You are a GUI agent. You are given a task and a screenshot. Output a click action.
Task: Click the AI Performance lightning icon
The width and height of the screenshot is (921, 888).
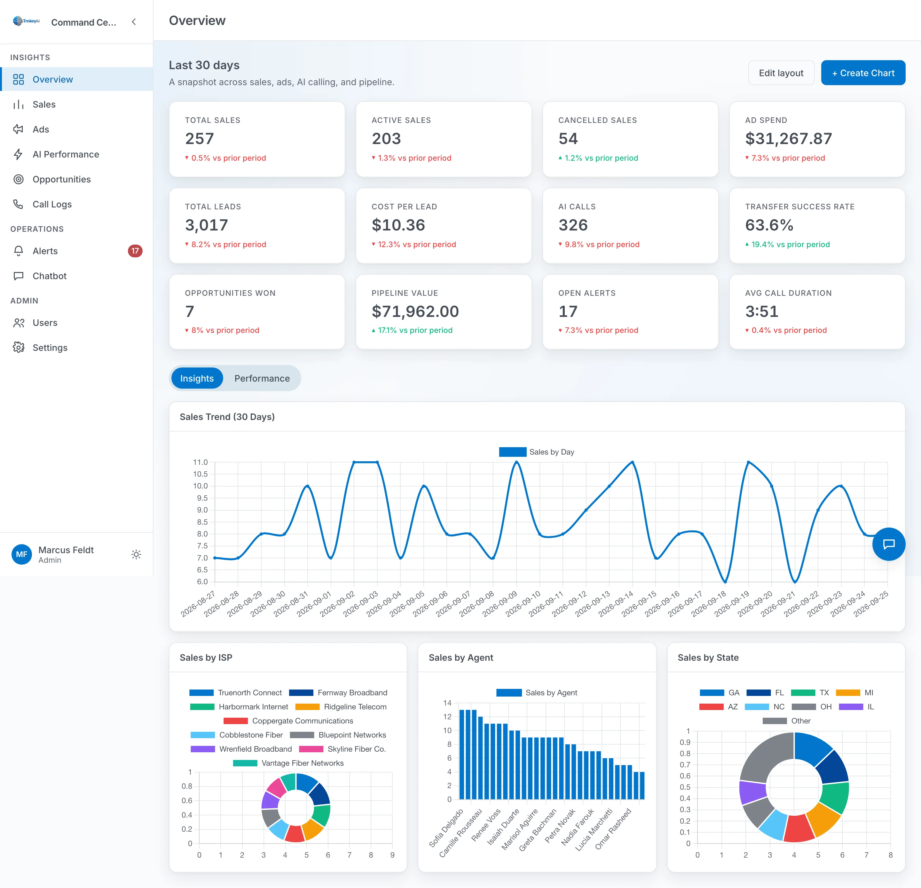pyautogui.click(x=18, y=154)
